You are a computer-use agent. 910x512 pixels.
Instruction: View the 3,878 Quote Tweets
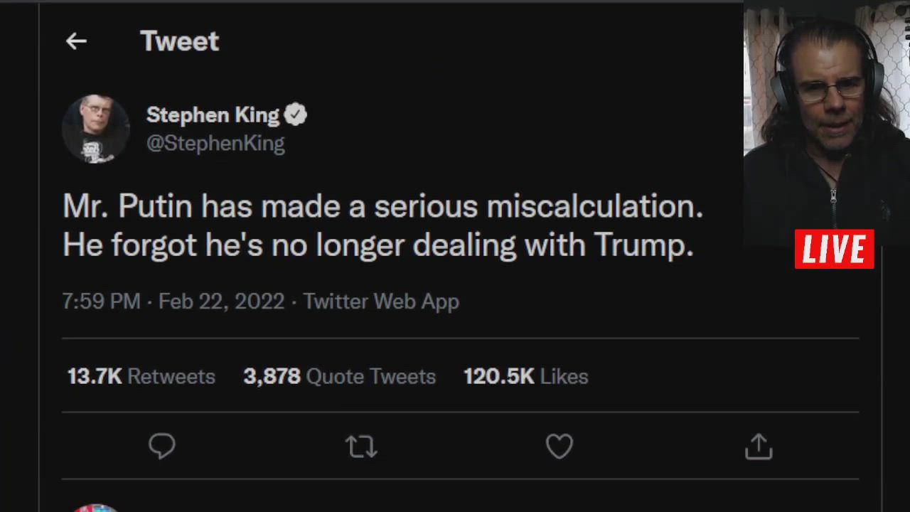339,376
